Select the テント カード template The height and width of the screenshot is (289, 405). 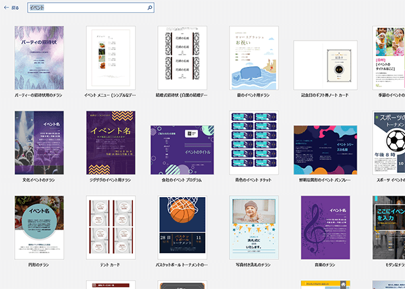tap(111, 228)
